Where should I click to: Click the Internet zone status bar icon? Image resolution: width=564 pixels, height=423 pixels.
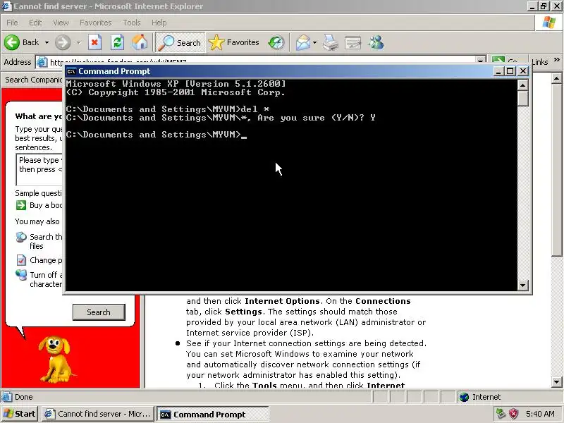click(x=465, y=397)
